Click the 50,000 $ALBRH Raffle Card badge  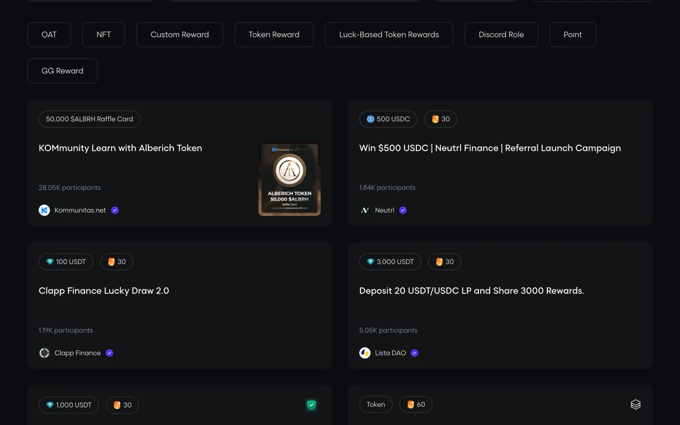pos(90,119)
